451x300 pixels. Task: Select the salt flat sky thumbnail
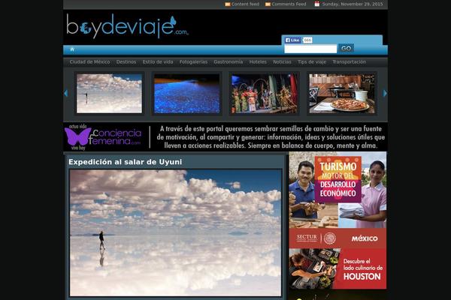point(109,94)
